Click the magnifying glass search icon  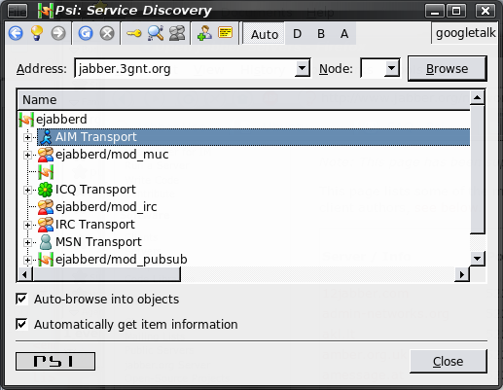click(x=156, y=33)
